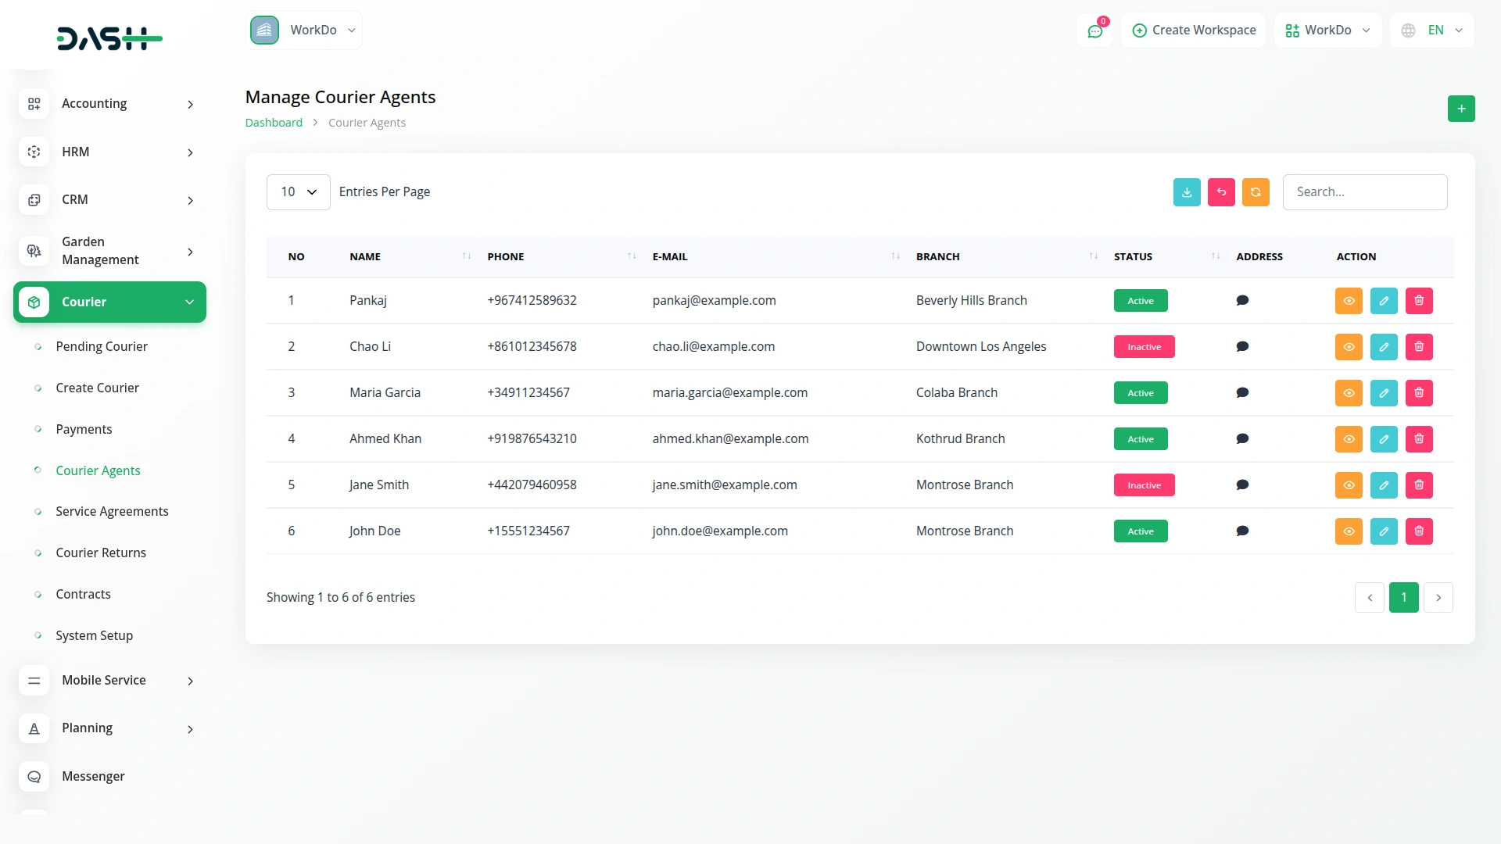Open the Messenger sidebar icon
This screenshot has height=844, width=1501.
click(34, 777)
